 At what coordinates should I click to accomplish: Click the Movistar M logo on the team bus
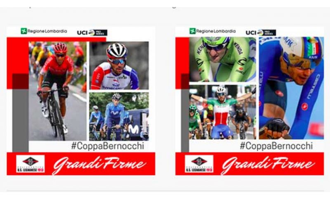click(x=134, y=129)
